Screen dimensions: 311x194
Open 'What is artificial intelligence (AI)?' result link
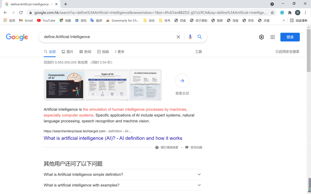(113, 138)
